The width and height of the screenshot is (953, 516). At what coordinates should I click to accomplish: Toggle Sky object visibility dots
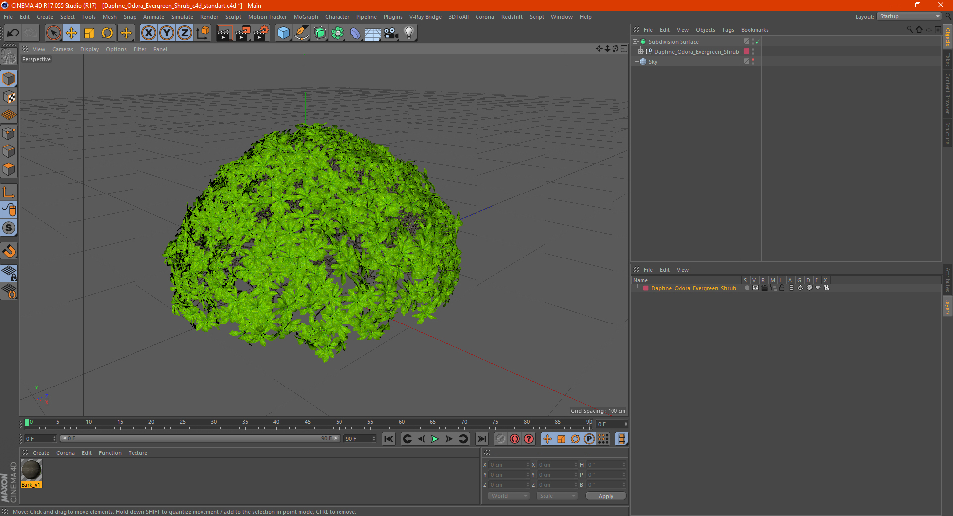[753, 61]
